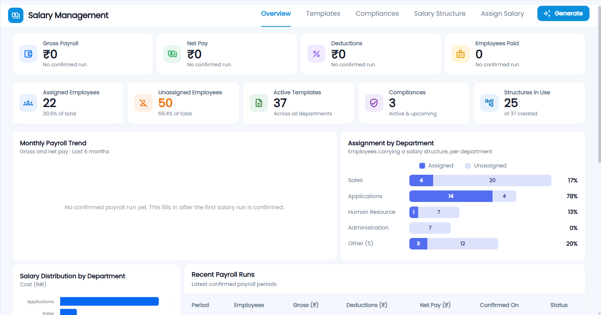Click the Sales unassigned bar segment showing 20
The width and height of the screenshot is (601, 315).
(x=492, y=180)
